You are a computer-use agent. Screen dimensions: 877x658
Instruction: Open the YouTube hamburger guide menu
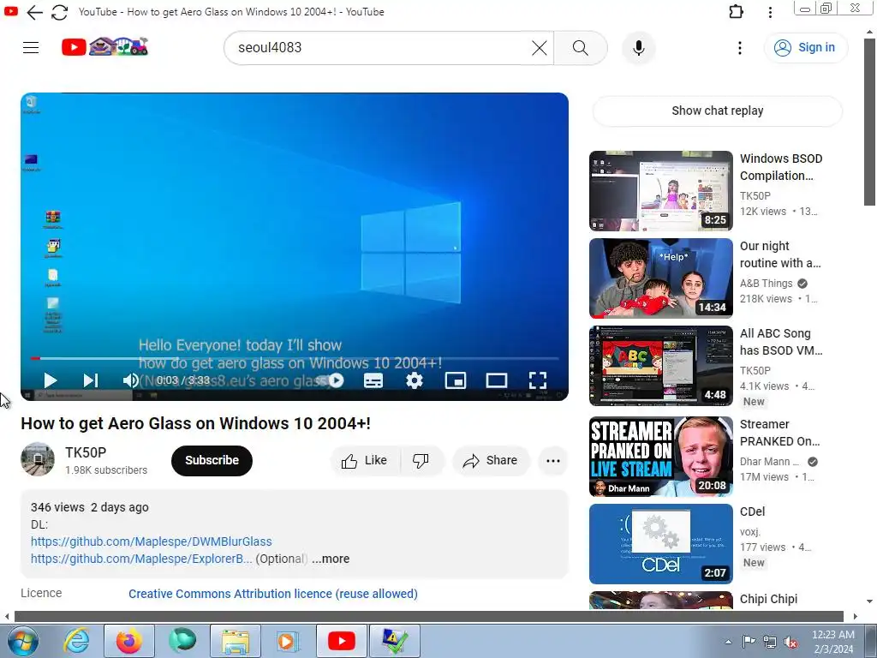[x=31, y=48]
